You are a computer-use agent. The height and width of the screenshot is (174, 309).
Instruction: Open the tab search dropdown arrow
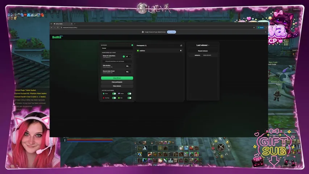pyautogui.click(x=51, y=24)
